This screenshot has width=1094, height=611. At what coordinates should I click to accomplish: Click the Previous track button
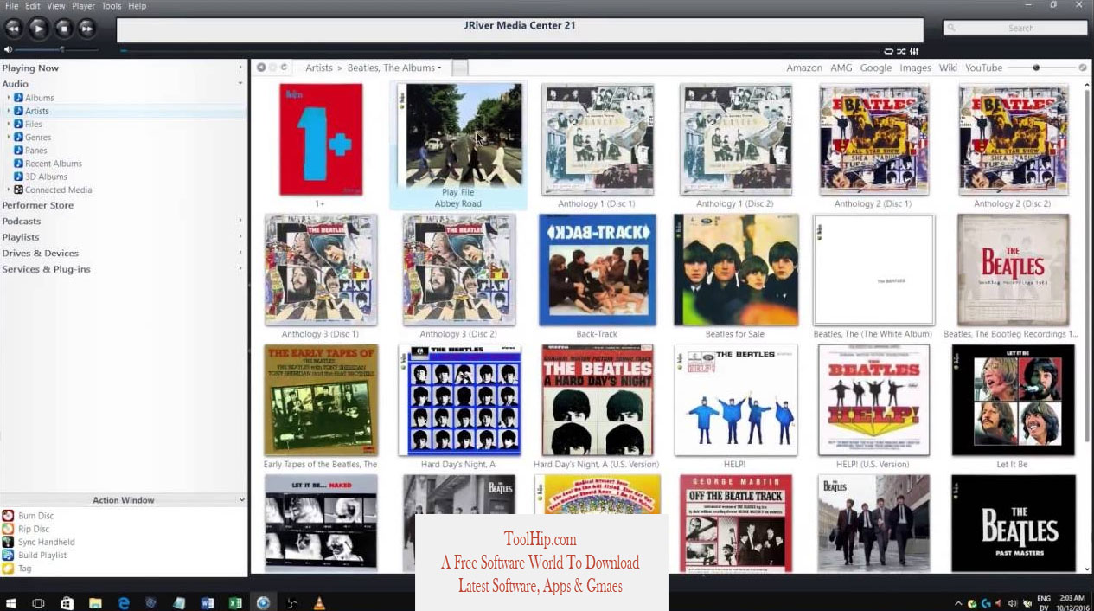(x=13, y=29)
